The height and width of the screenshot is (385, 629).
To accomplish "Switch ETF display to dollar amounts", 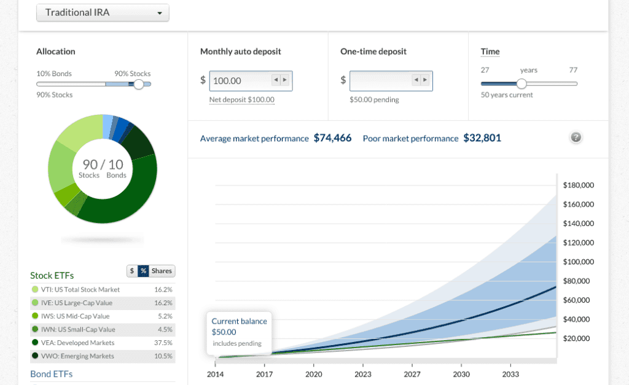I will [131, 271].
